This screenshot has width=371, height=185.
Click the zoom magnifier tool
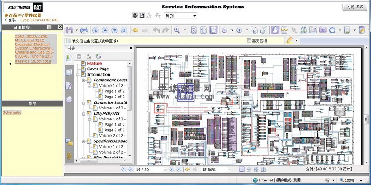[x=177, y=30]
